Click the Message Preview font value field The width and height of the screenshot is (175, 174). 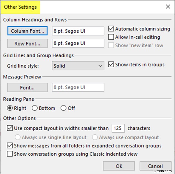click(78, 87)
